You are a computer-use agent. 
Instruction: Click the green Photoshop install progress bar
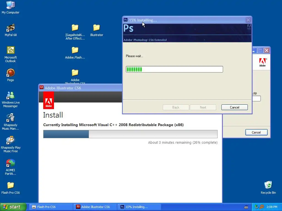(174, 69)
